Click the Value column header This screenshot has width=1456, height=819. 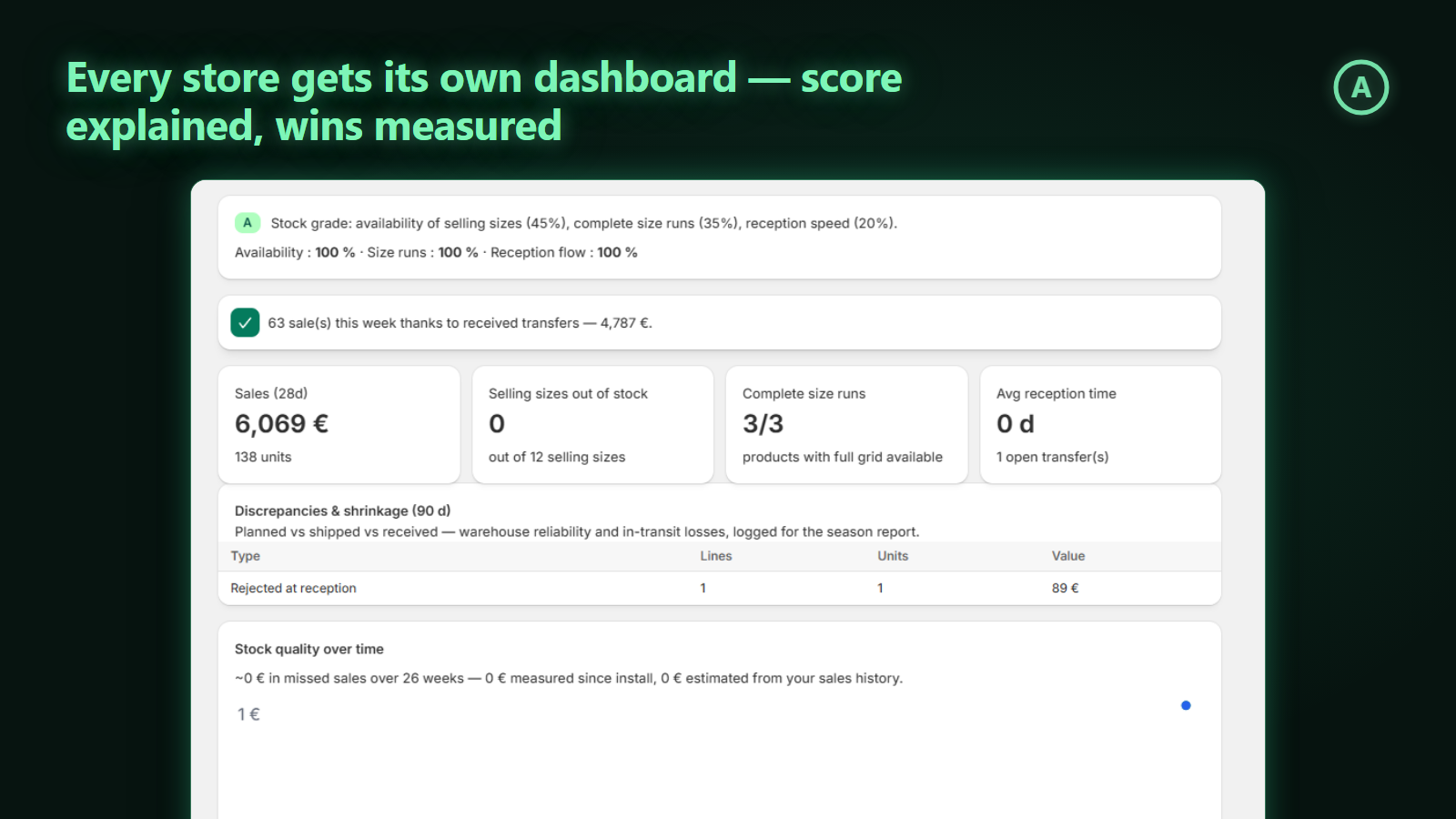click(1068, 556)
